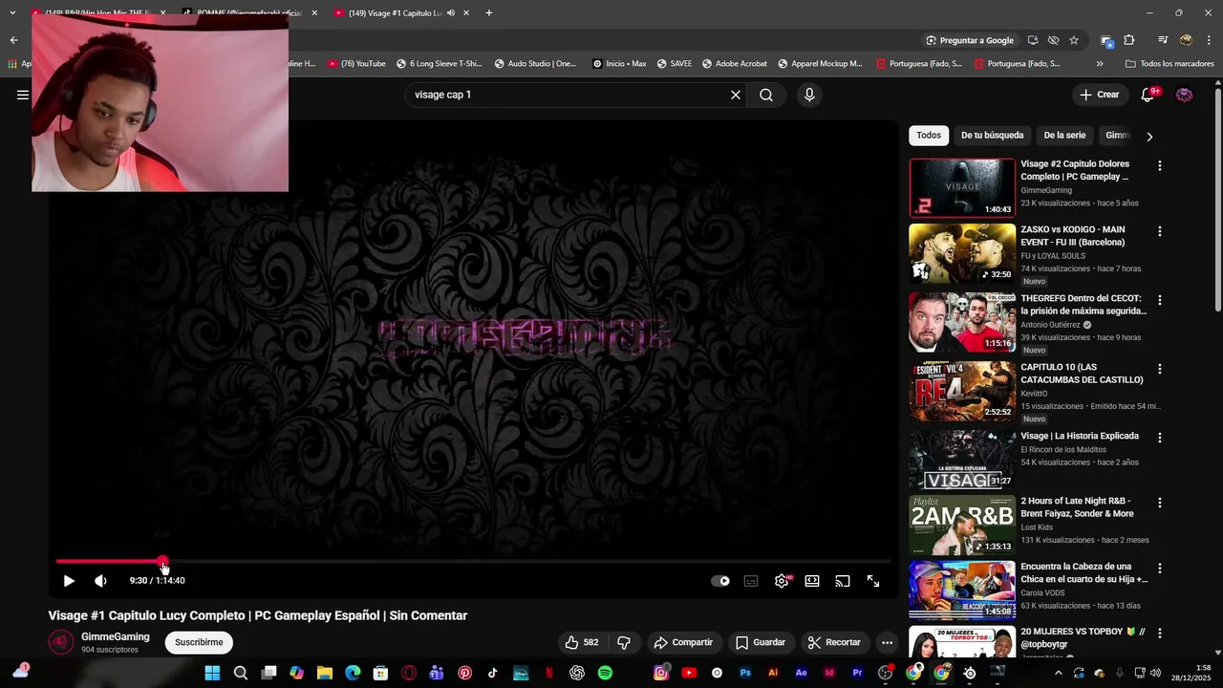Switch to theater mode
1223x688 pixels.
click(812, 581)
